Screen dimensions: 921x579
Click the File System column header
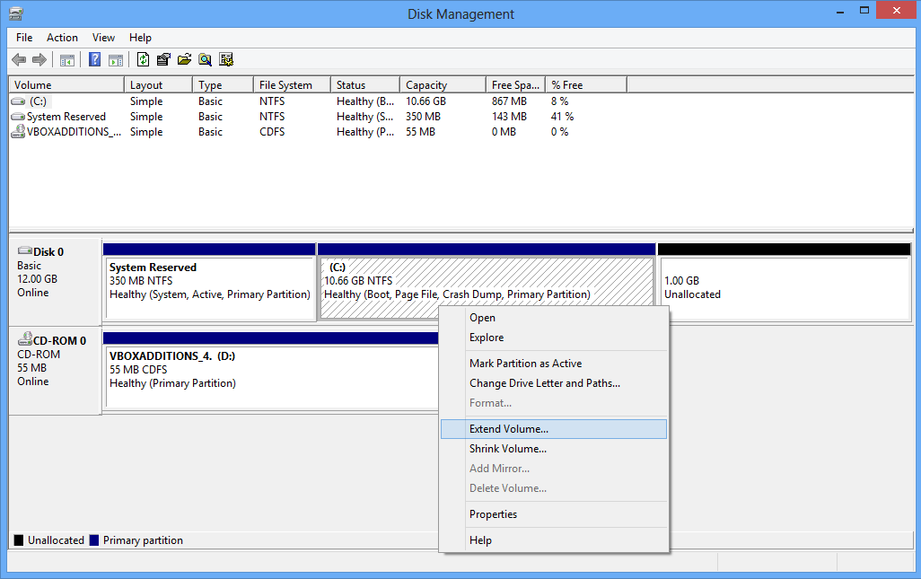285,85
